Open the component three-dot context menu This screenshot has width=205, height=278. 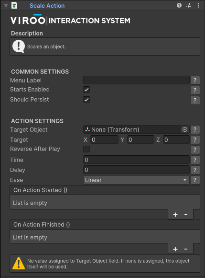tap(198, 5)
